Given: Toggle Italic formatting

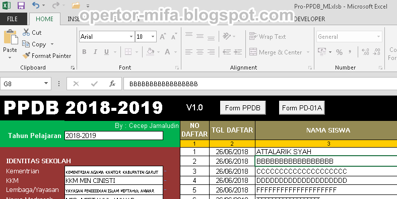Looking at the screenshot, I should click(x=95, y=52).
